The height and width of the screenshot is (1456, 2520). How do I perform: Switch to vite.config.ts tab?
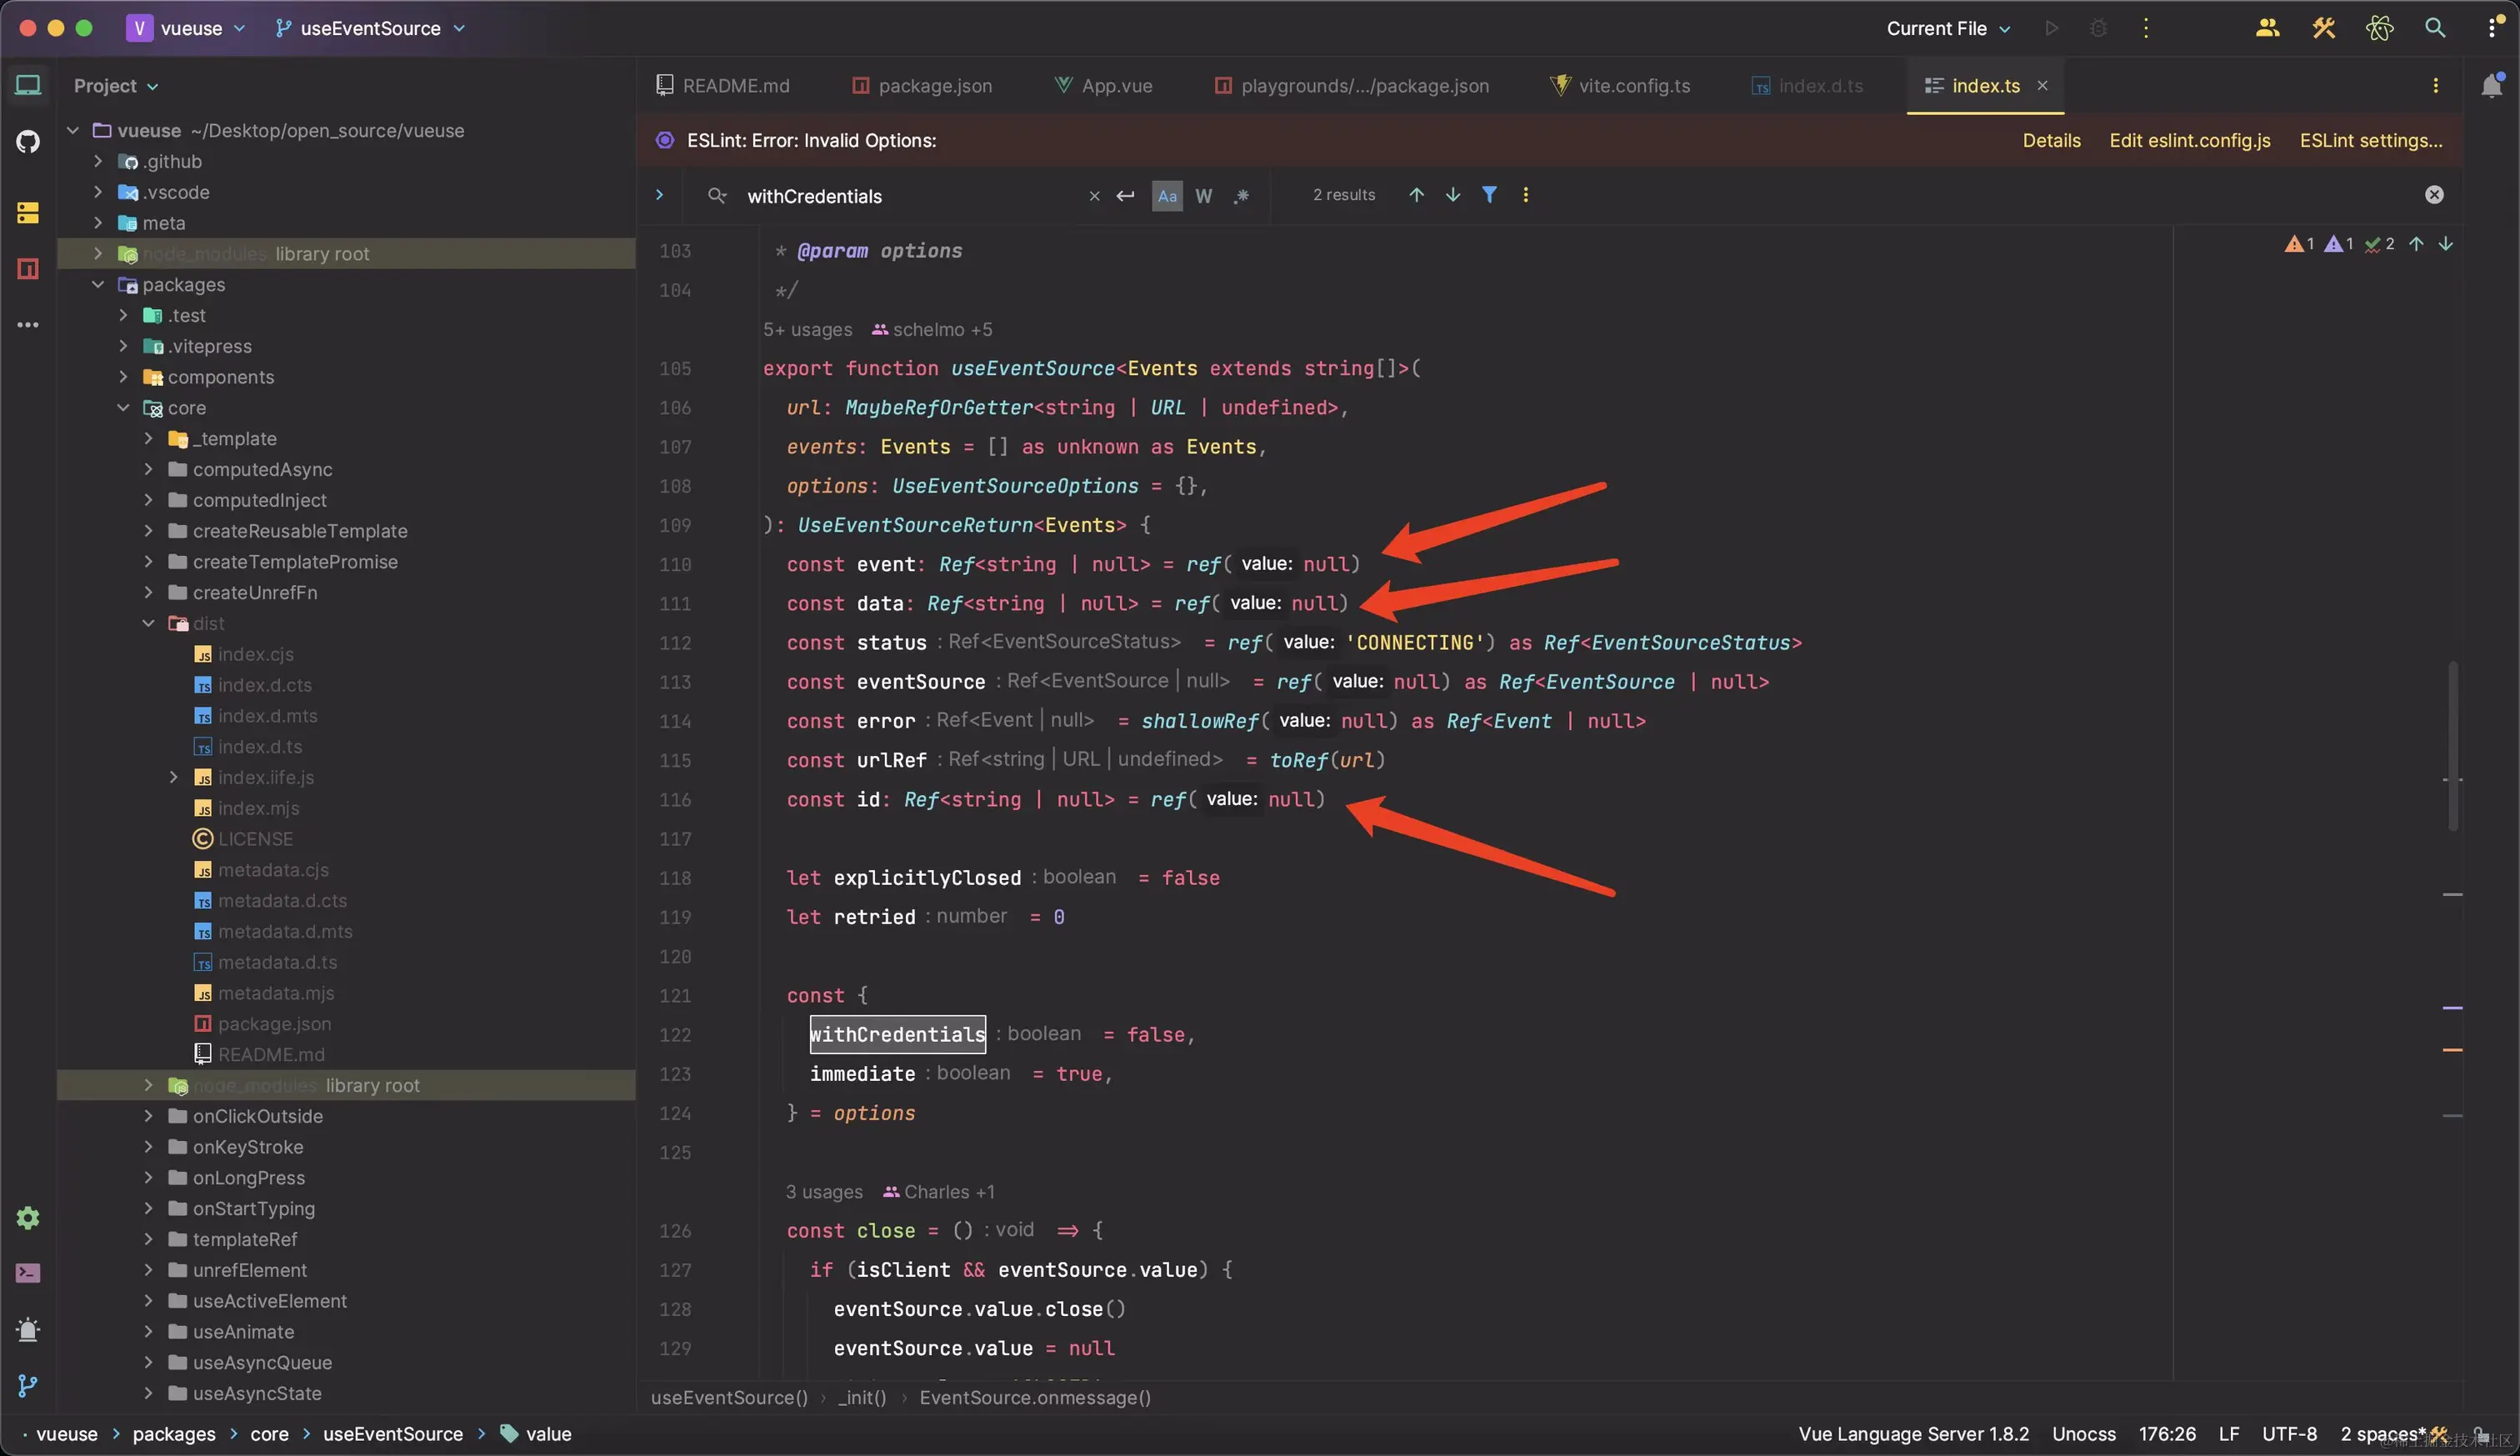coord(1620,86)
